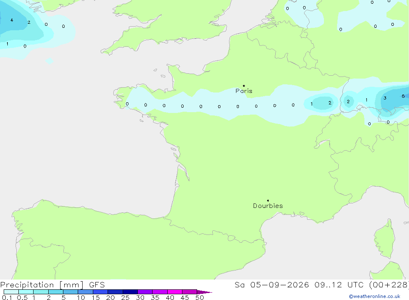The image size is (409, 300).
Task: Click the legend label '10'
Action: (x=81, y=298)
